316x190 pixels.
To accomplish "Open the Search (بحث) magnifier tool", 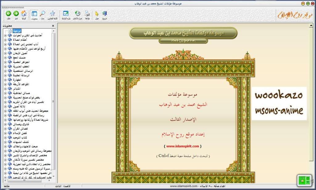I will [x=43, y=14].
